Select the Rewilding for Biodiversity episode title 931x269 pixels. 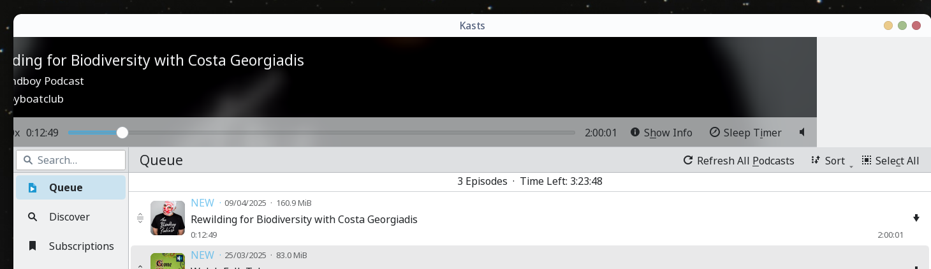point(304,219)
